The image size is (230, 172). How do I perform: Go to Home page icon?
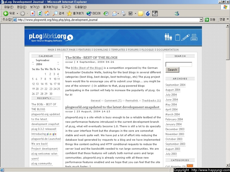coord(47,13)
